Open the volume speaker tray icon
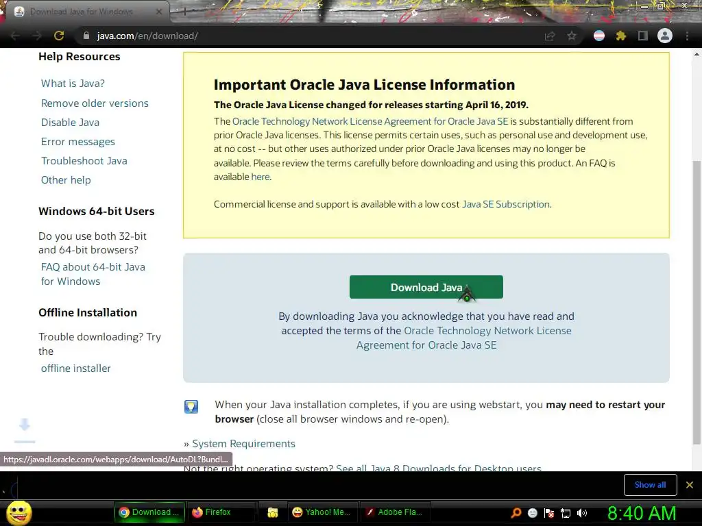This screenshot has width=702, height=526. pos(582,513)
